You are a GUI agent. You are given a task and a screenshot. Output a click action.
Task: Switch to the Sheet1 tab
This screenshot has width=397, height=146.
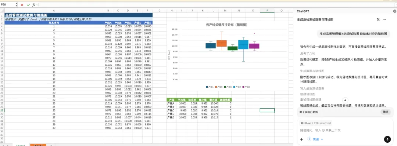coord(21,145)
